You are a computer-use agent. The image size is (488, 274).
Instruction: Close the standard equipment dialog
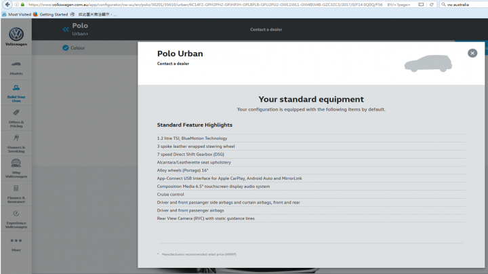(x=472, y=54)
